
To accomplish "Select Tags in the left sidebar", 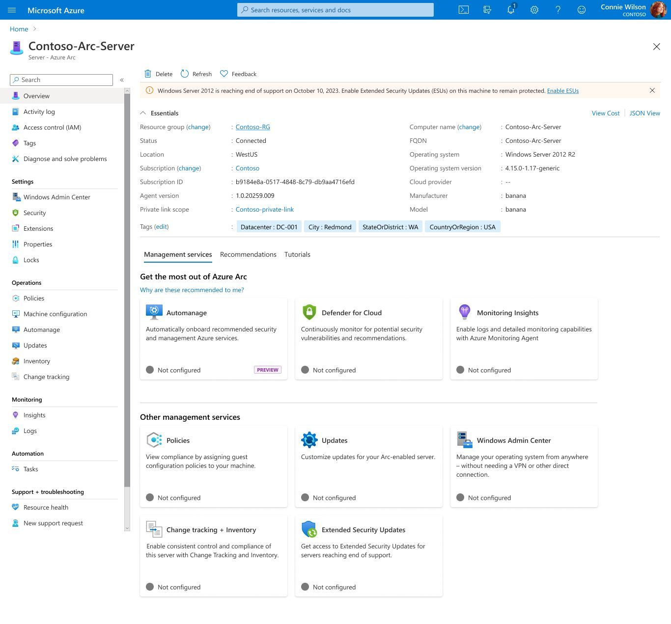I will tap(29, 143).
